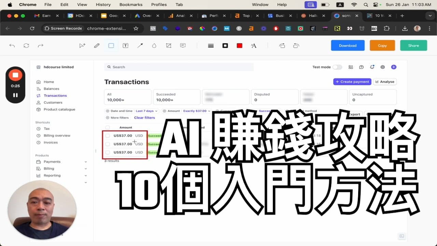Activate the Crop tool in the toolbar

(x=168, y=45)
